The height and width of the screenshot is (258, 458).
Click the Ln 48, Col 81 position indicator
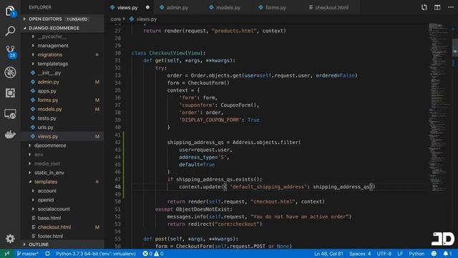328,254
